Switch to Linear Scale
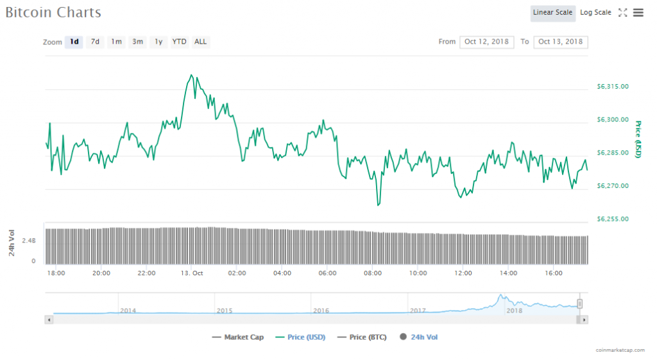This screenshot has height=360, width=657. [552, 12]
